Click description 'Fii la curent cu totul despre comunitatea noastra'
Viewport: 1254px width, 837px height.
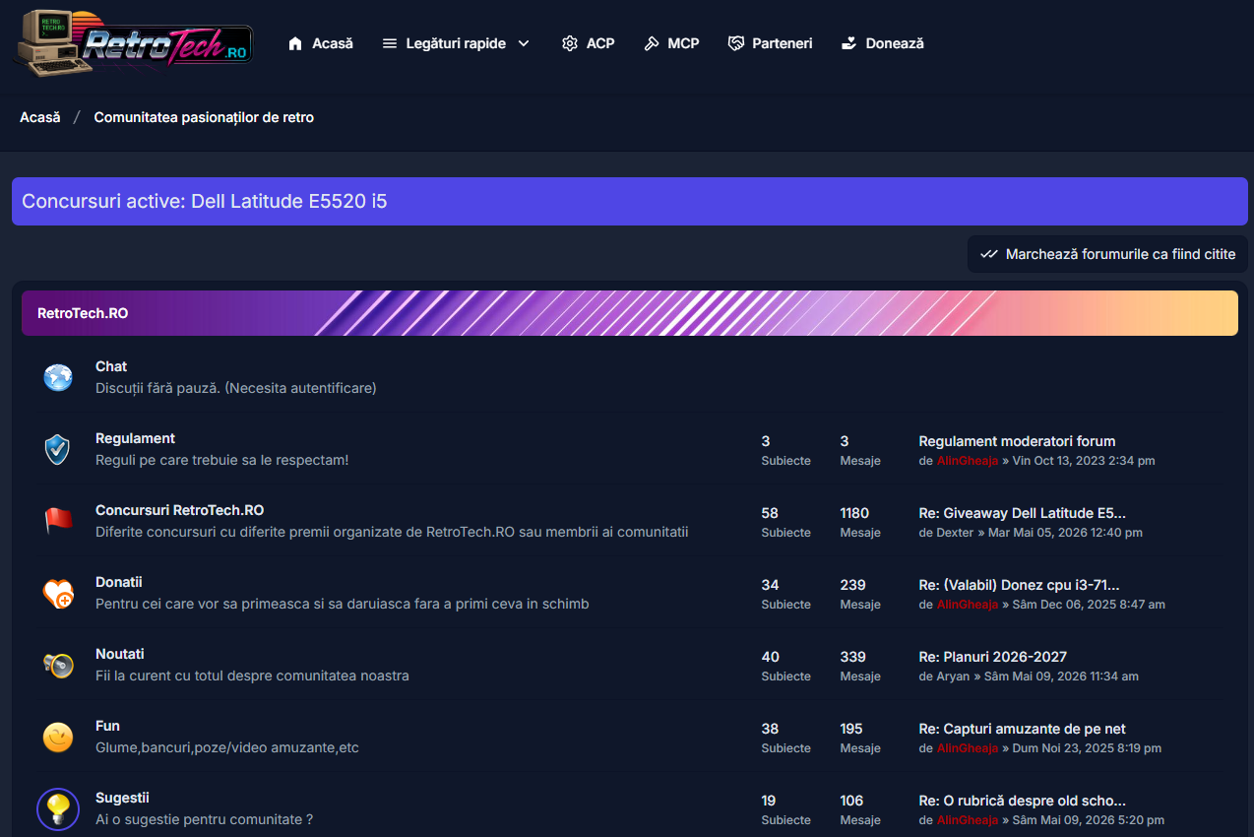click(252, 676)
